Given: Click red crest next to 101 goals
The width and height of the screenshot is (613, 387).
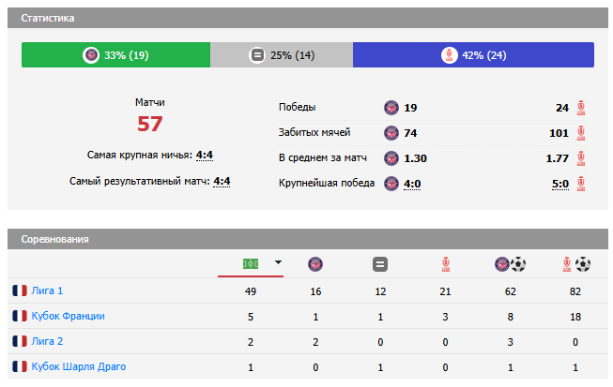Looking at the screenshot, I should coord(581,133).
